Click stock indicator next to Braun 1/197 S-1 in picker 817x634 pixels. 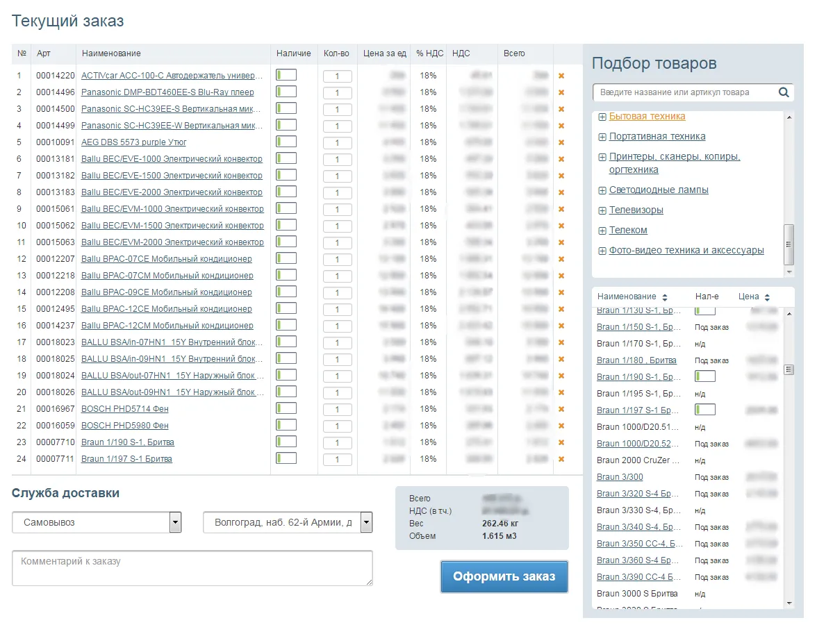(705, 410)
